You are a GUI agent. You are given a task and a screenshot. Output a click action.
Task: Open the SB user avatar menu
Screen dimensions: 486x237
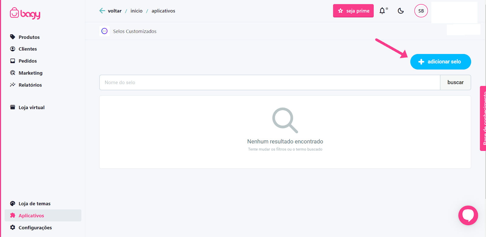421,11
